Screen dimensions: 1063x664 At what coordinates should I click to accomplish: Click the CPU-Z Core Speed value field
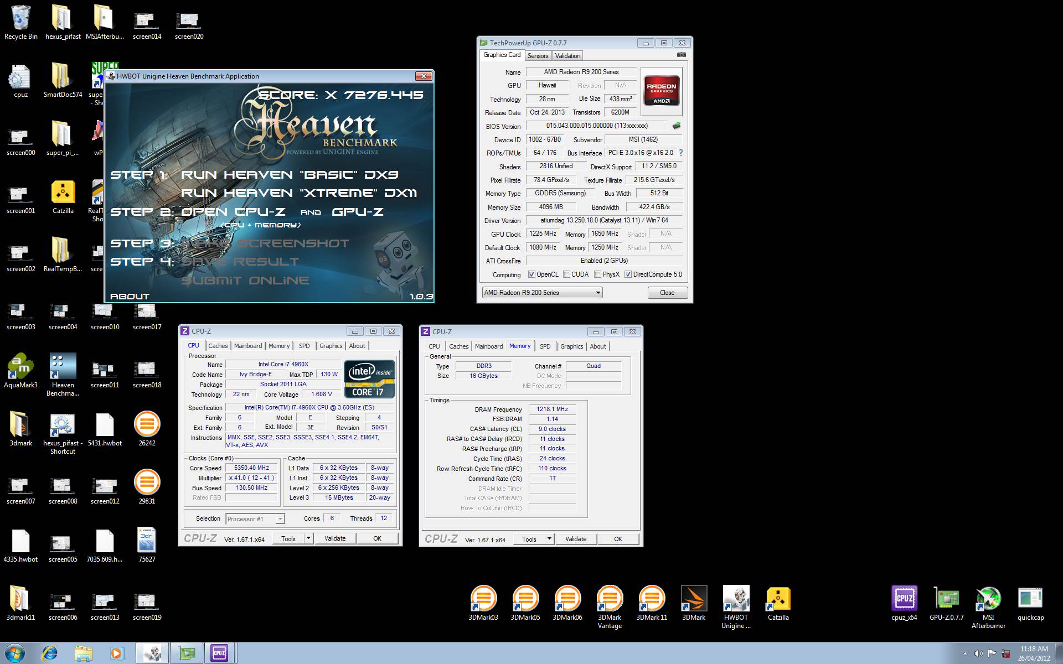[x=251, y=468]
